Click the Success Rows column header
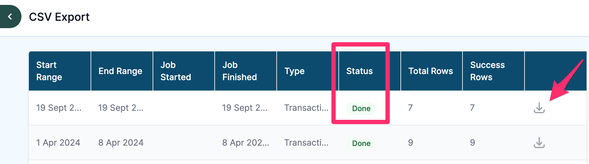Screen dimensions: 589x164 pos(487,71)
